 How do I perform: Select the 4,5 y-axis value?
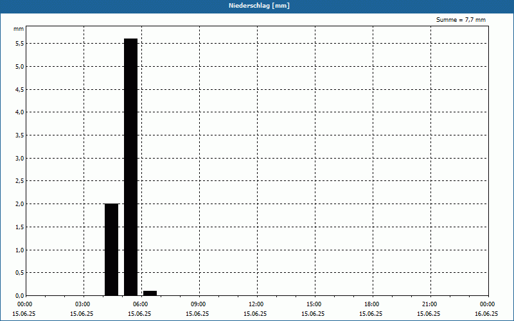[20, 89]
